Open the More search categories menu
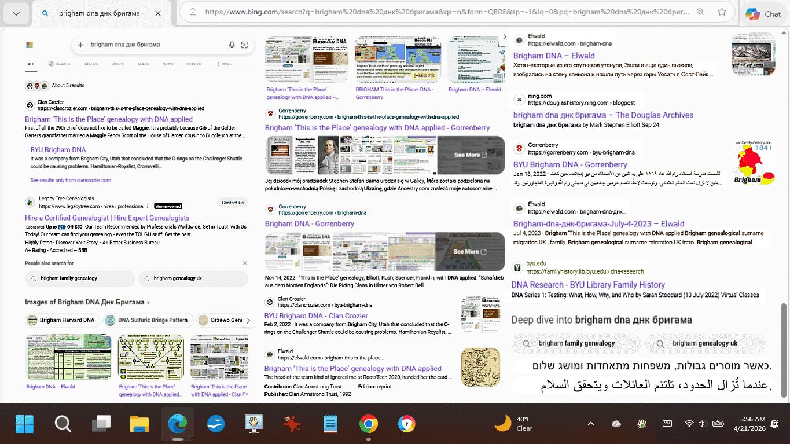Screen dimensions: 790x444 223,64
